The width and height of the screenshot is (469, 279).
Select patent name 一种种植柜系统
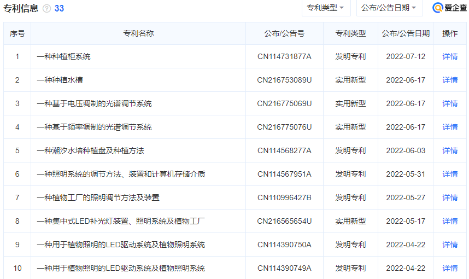point(63,56)
